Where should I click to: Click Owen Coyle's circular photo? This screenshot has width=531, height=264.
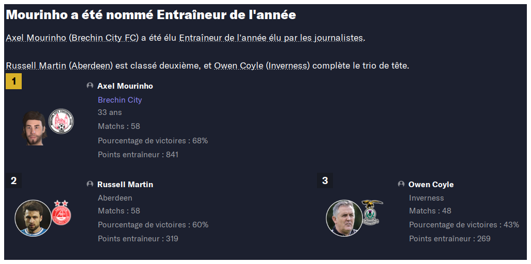click(344, 218)
